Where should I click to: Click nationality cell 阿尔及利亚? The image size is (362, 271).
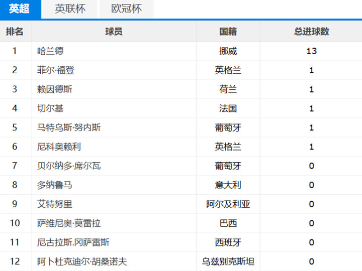228,204
